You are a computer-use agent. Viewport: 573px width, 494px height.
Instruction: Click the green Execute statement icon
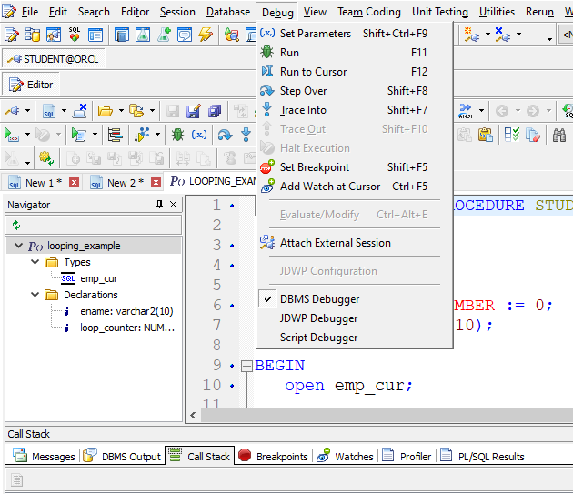point(11,135)
